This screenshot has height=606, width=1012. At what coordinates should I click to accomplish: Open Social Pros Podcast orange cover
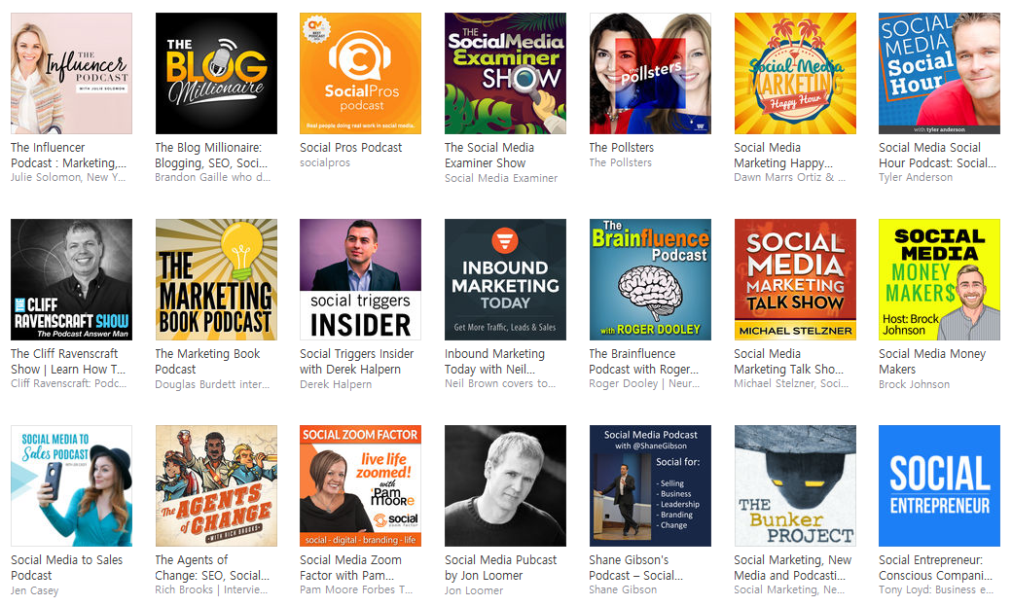tap(361, 74)
